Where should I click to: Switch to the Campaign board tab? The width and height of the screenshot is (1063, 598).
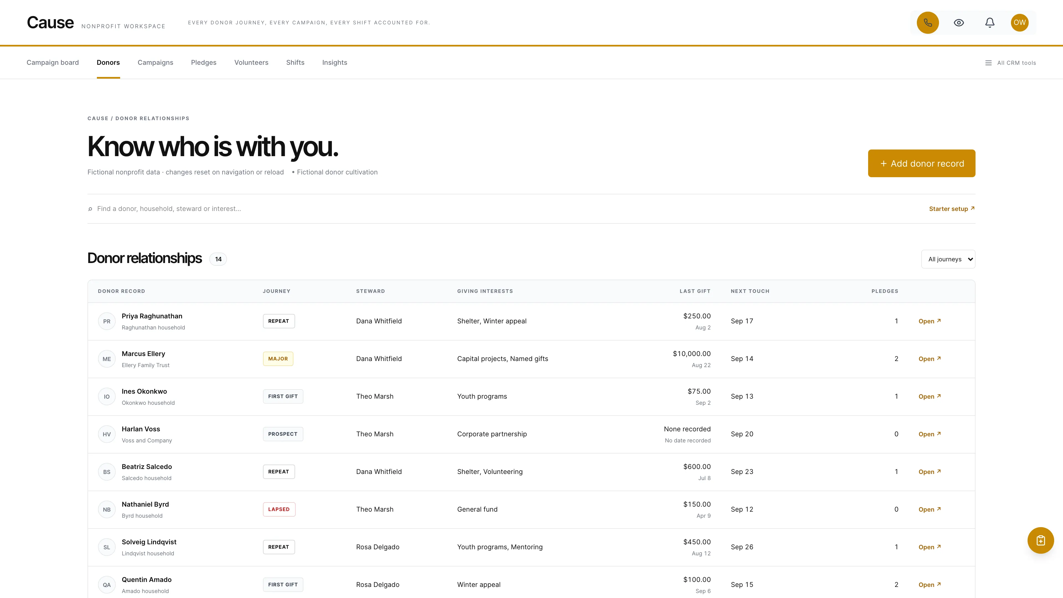(x=52, y=63)
